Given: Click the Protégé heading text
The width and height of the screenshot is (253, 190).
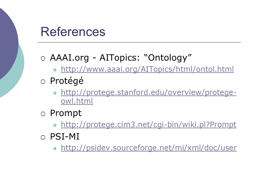Looking at the screenshot, I should tap(67, 81).
